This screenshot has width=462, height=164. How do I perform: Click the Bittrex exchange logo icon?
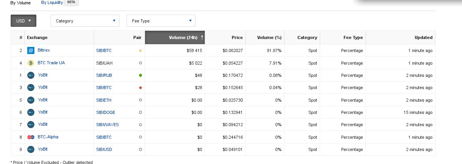[x=31, y=50]
